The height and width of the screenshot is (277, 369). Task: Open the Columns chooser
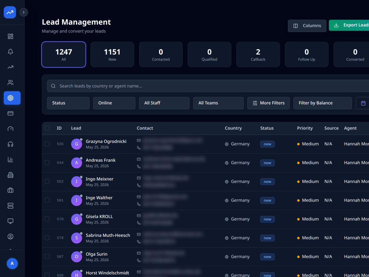307,26
